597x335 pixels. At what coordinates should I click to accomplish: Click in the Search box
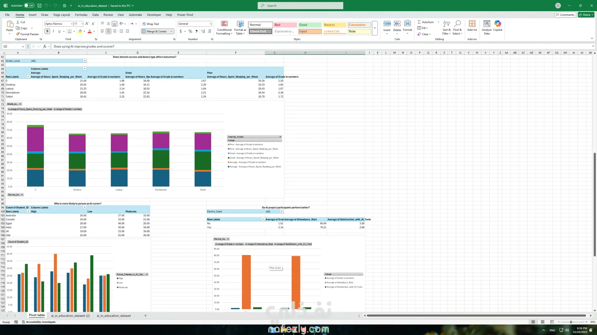point(300,6)
